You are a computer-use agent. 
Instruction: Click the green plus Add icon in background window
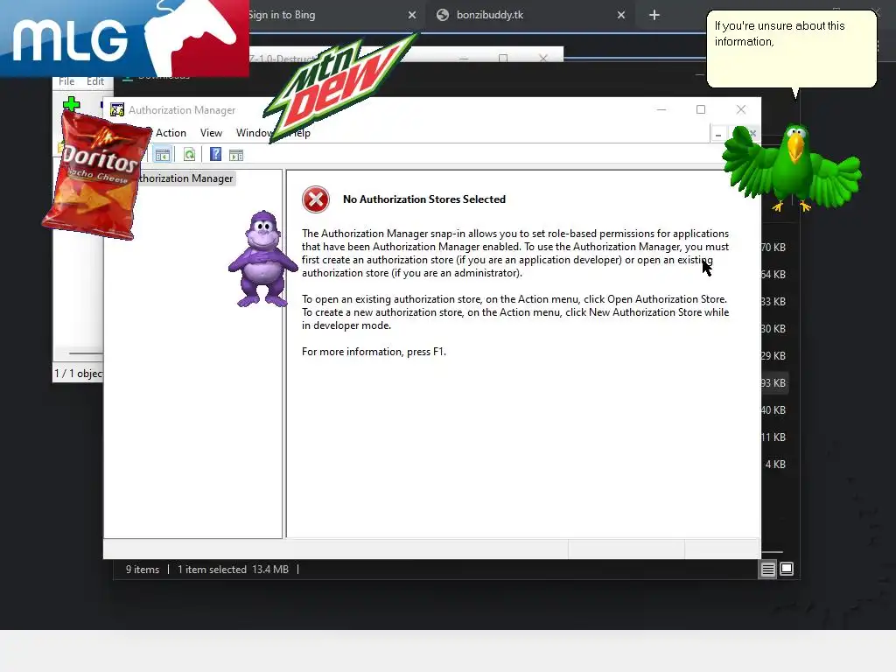tap(72, 103)
